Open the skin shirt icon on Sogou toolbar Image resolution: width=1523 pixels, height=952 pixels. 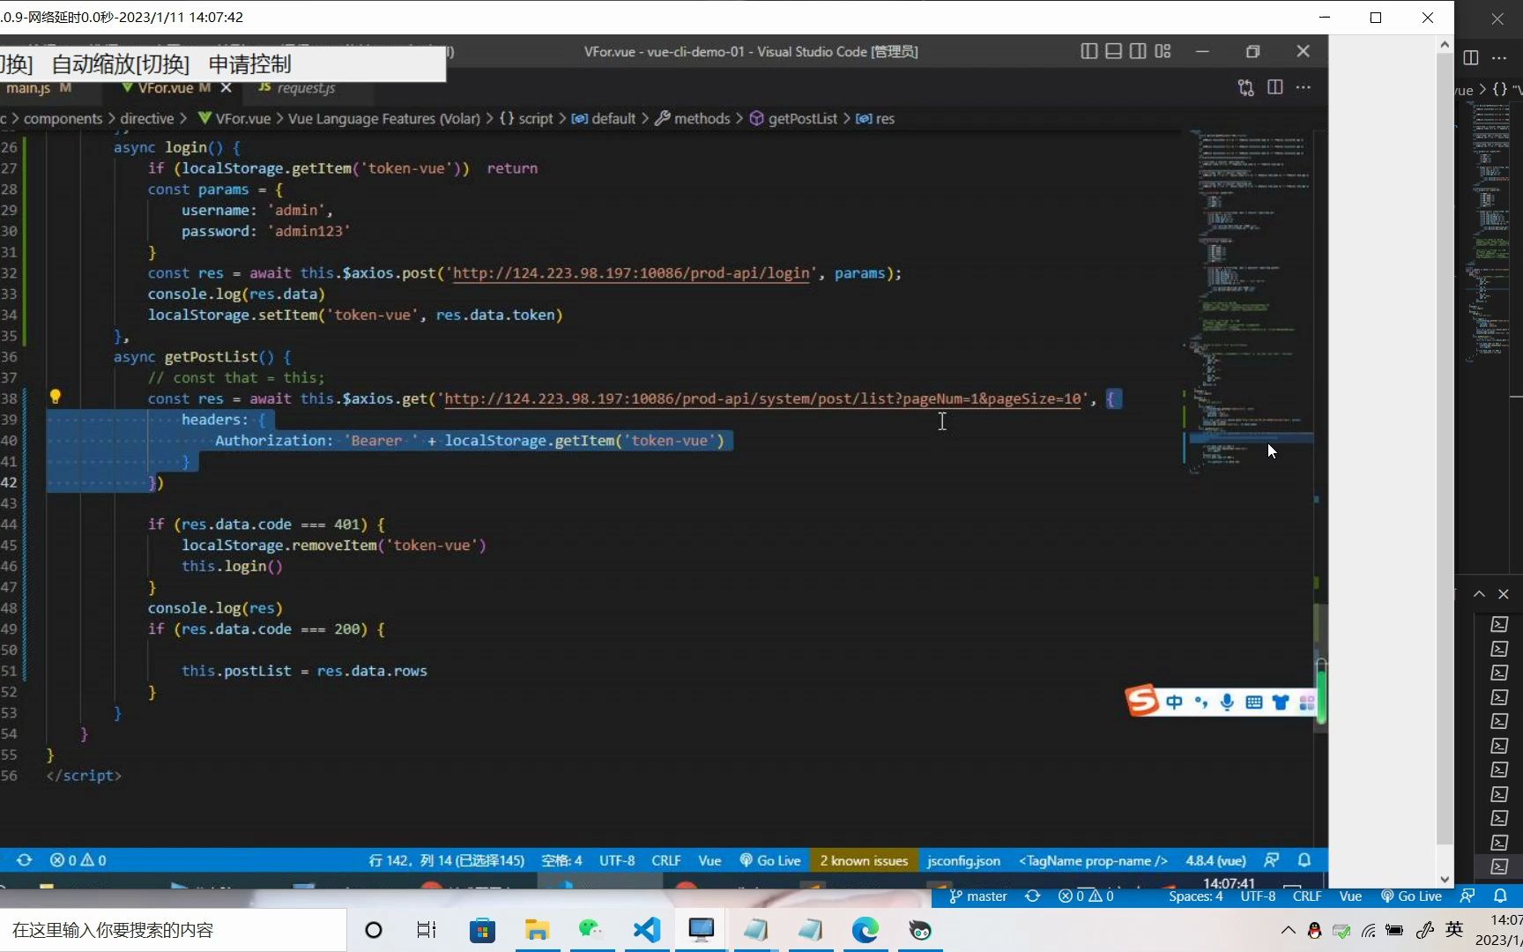point(1281,702)
